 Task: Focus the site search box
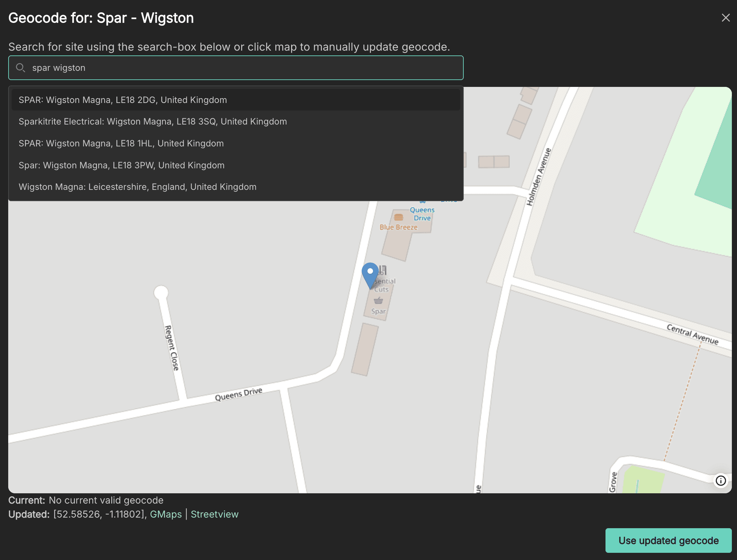236,68
